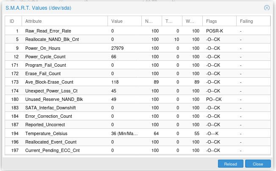Click the truncated T... column header
The height and width of the screenshot is (171, 276).
(x=172, y=21)
